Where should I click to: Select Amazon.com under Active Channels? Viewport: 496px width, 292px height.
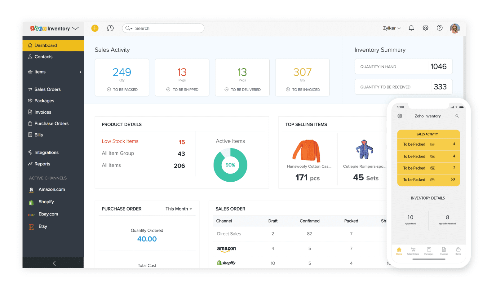(51, 189)
